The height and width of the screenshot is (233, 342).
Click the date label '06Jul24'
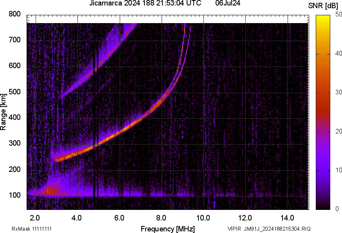(x=228, y=3)
